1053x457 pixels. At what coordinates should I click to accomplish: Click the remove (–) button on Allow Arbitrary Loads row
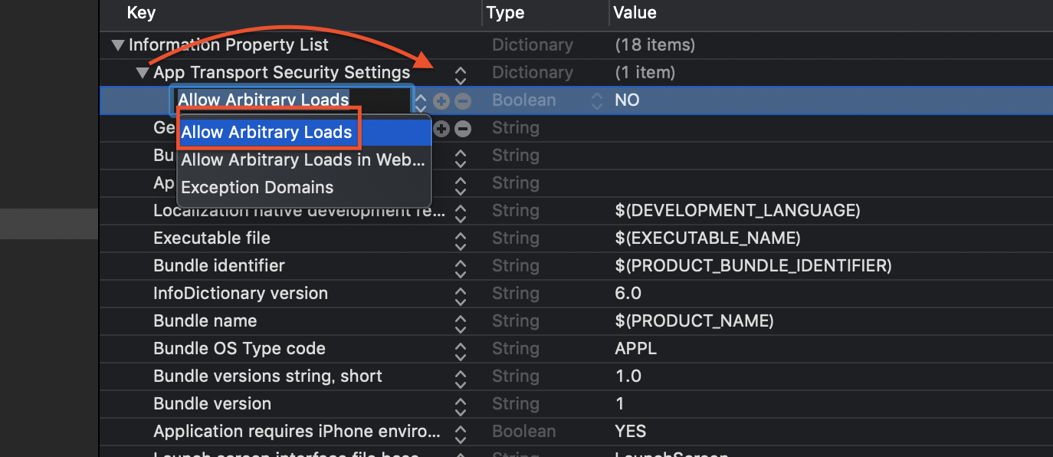(462, 100)
